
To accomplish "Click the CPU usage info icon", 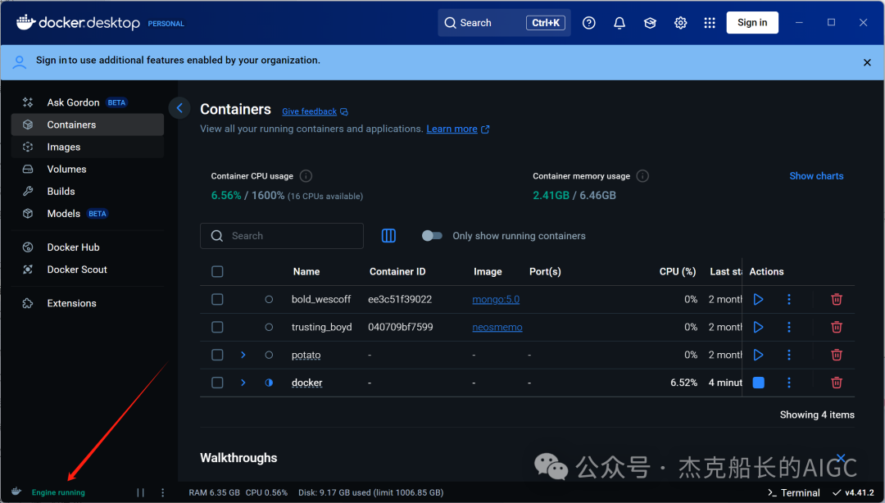I will (x=306, y=176).
